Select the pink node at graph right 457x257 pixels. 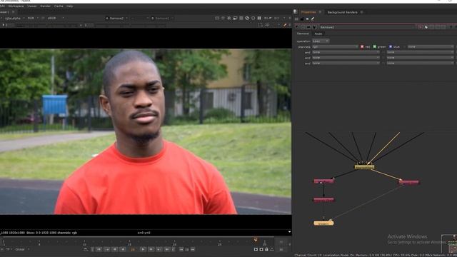tap(409, 182)
